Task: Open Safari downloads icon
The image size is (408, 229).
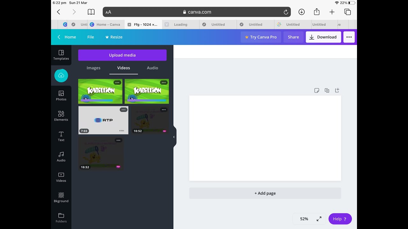Action: click(302, 12)
